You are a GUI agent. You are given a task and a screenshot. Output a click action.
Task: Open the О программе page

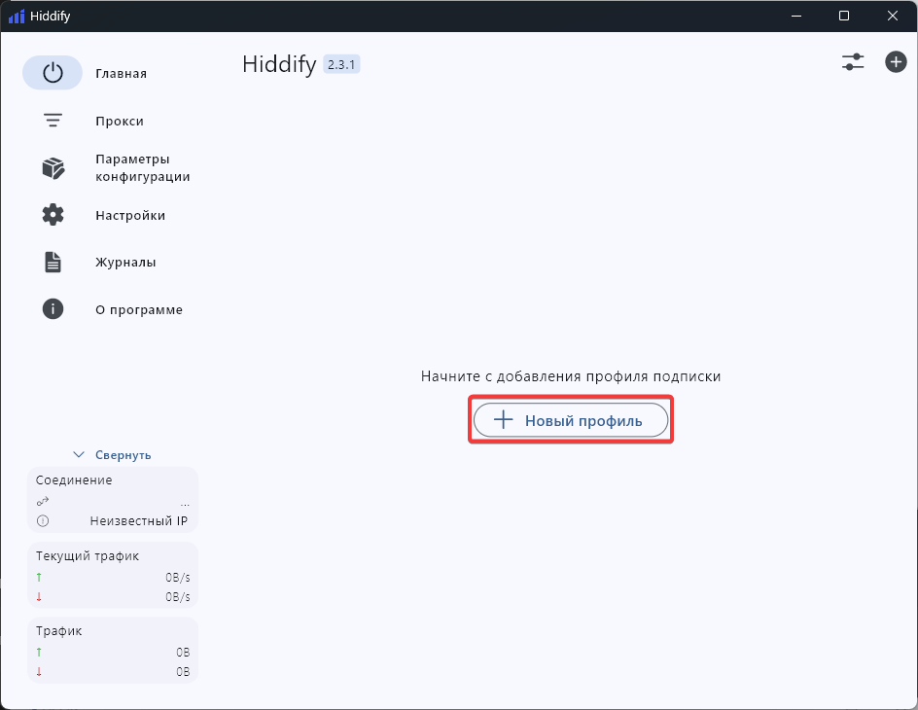point(139,309)
